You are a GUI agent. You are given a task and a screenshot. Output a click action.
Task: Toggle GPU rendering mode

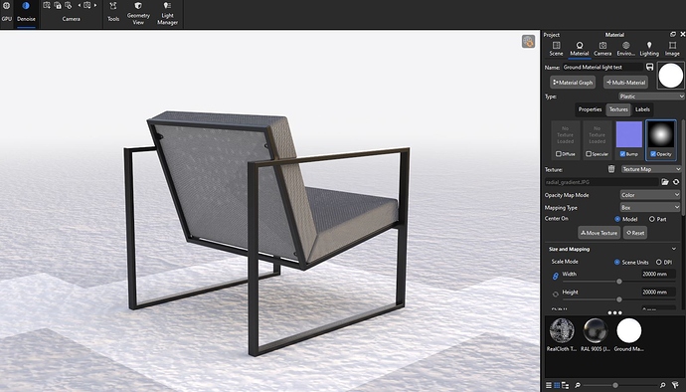point(7,12)
